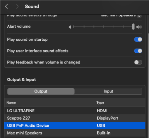The image size is (149, 138).
Task: Select Mac mini Speakers output device
Action: (75, 133)
